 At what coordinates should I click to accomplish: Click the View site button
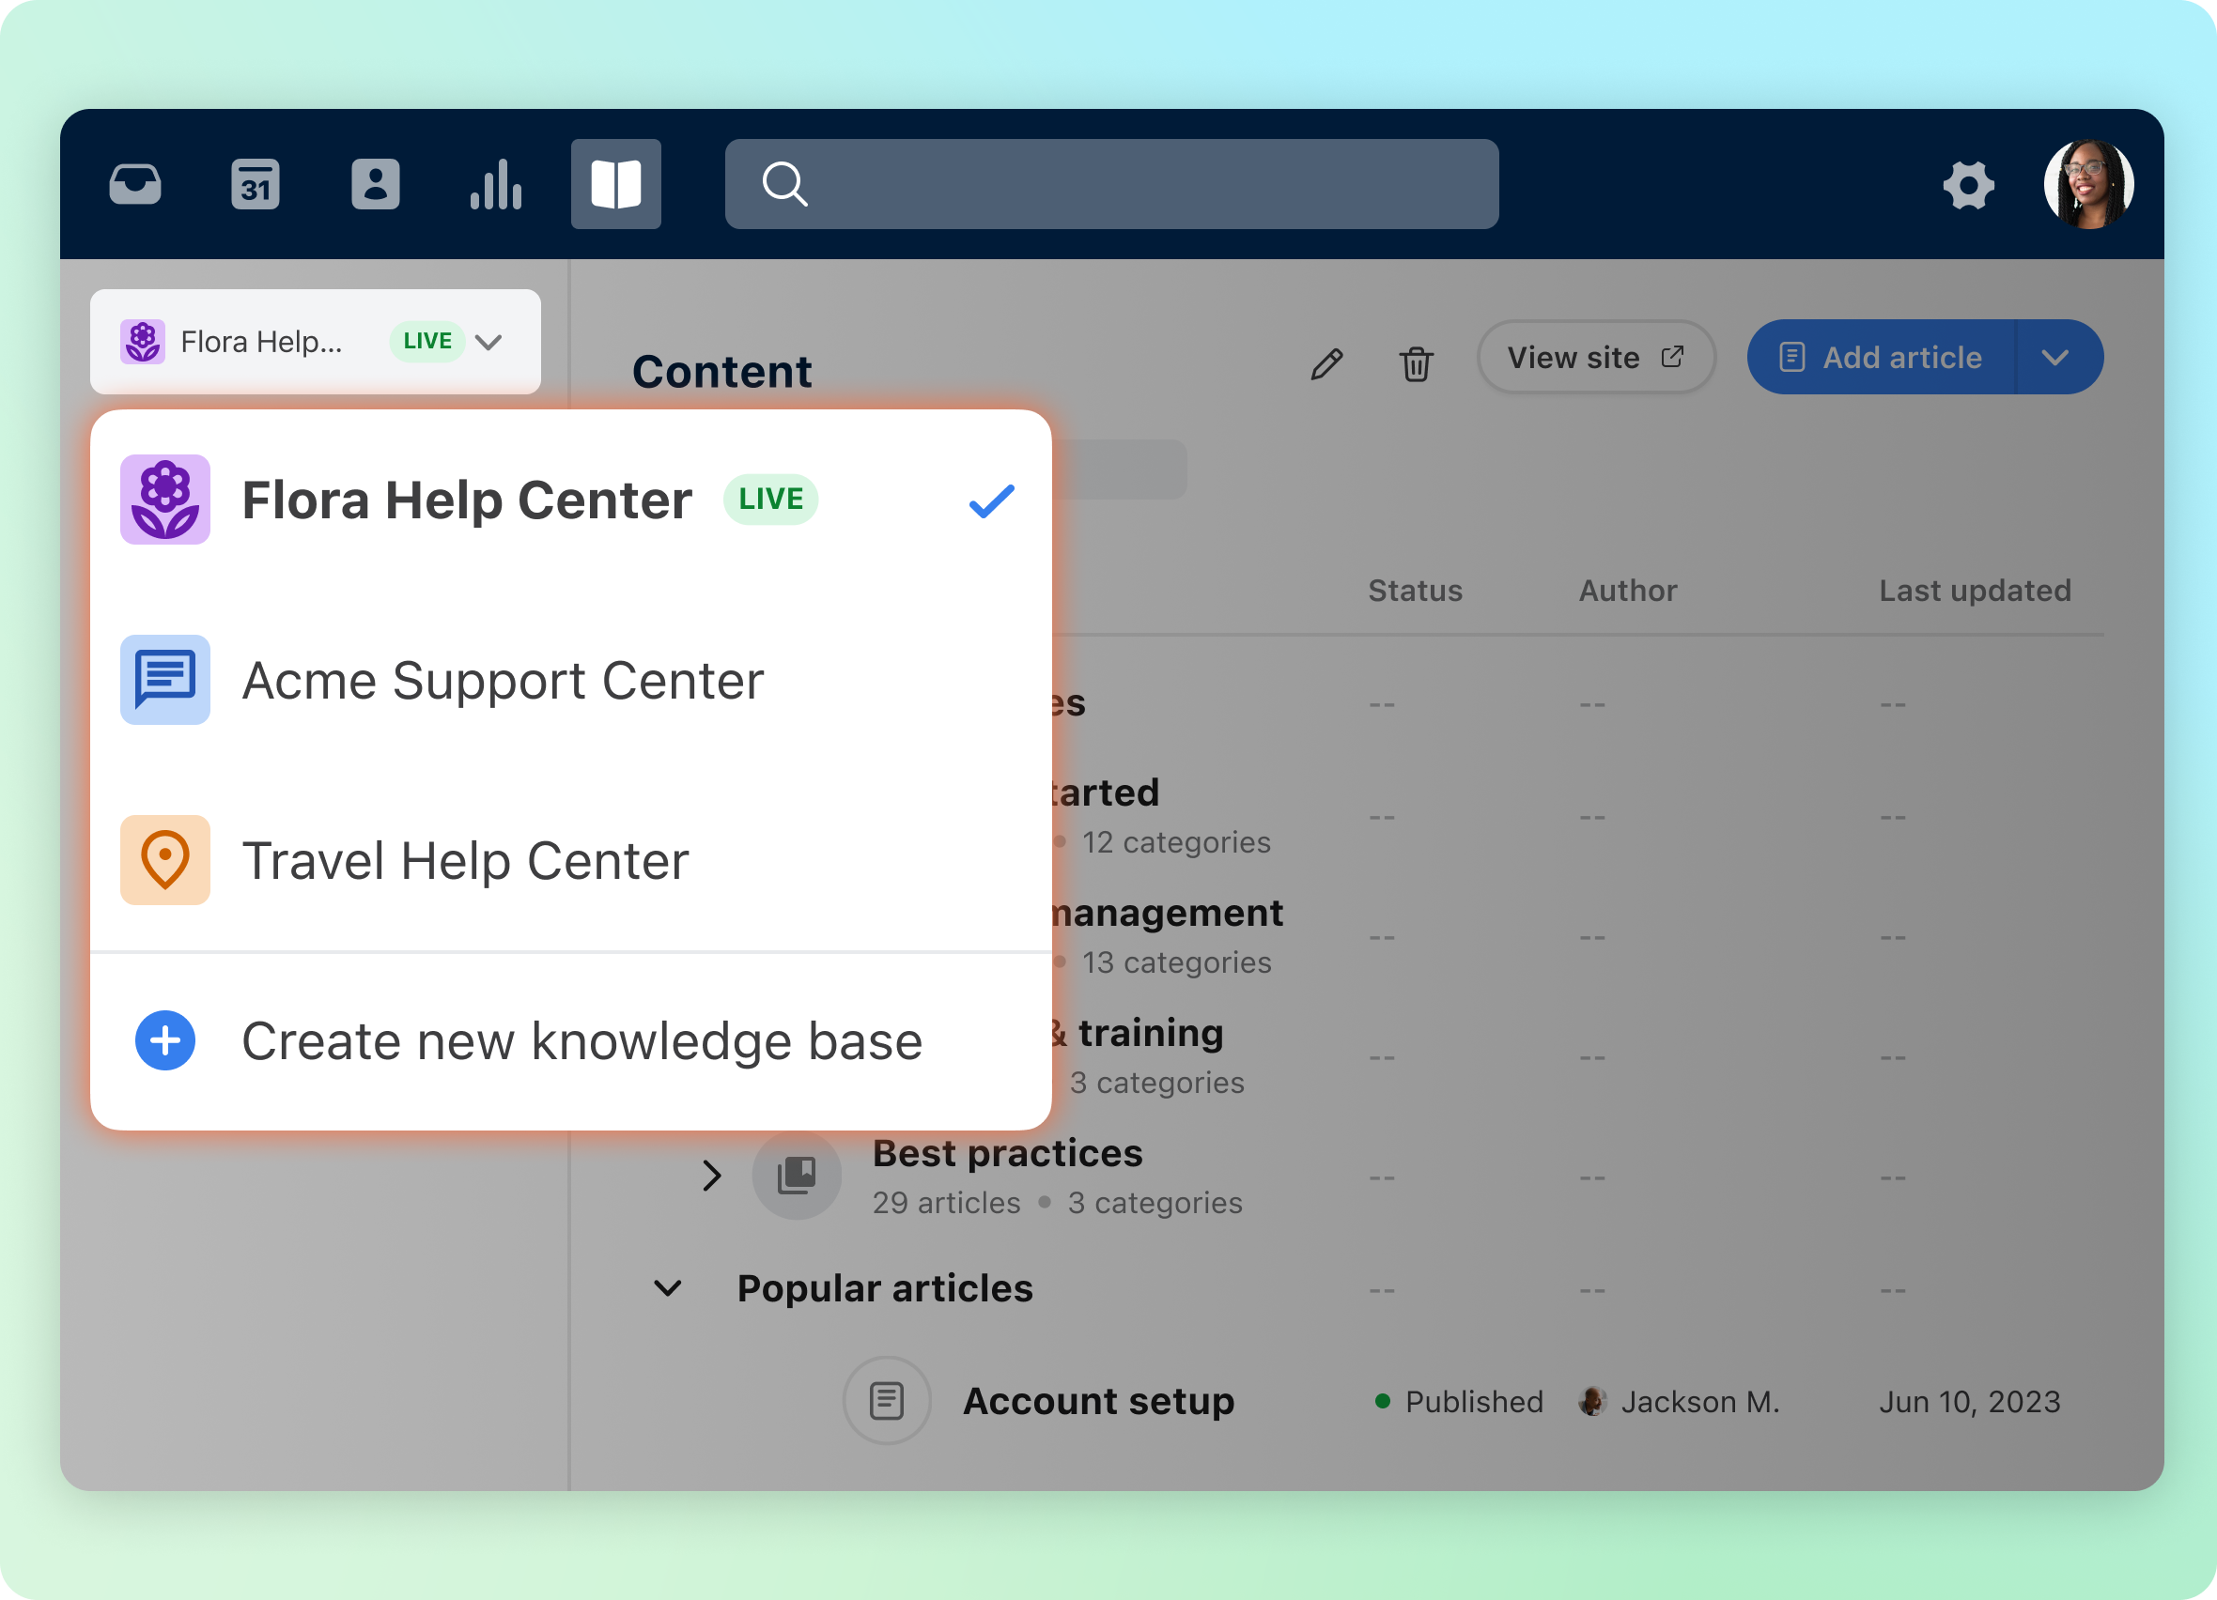pos(1594,358)
